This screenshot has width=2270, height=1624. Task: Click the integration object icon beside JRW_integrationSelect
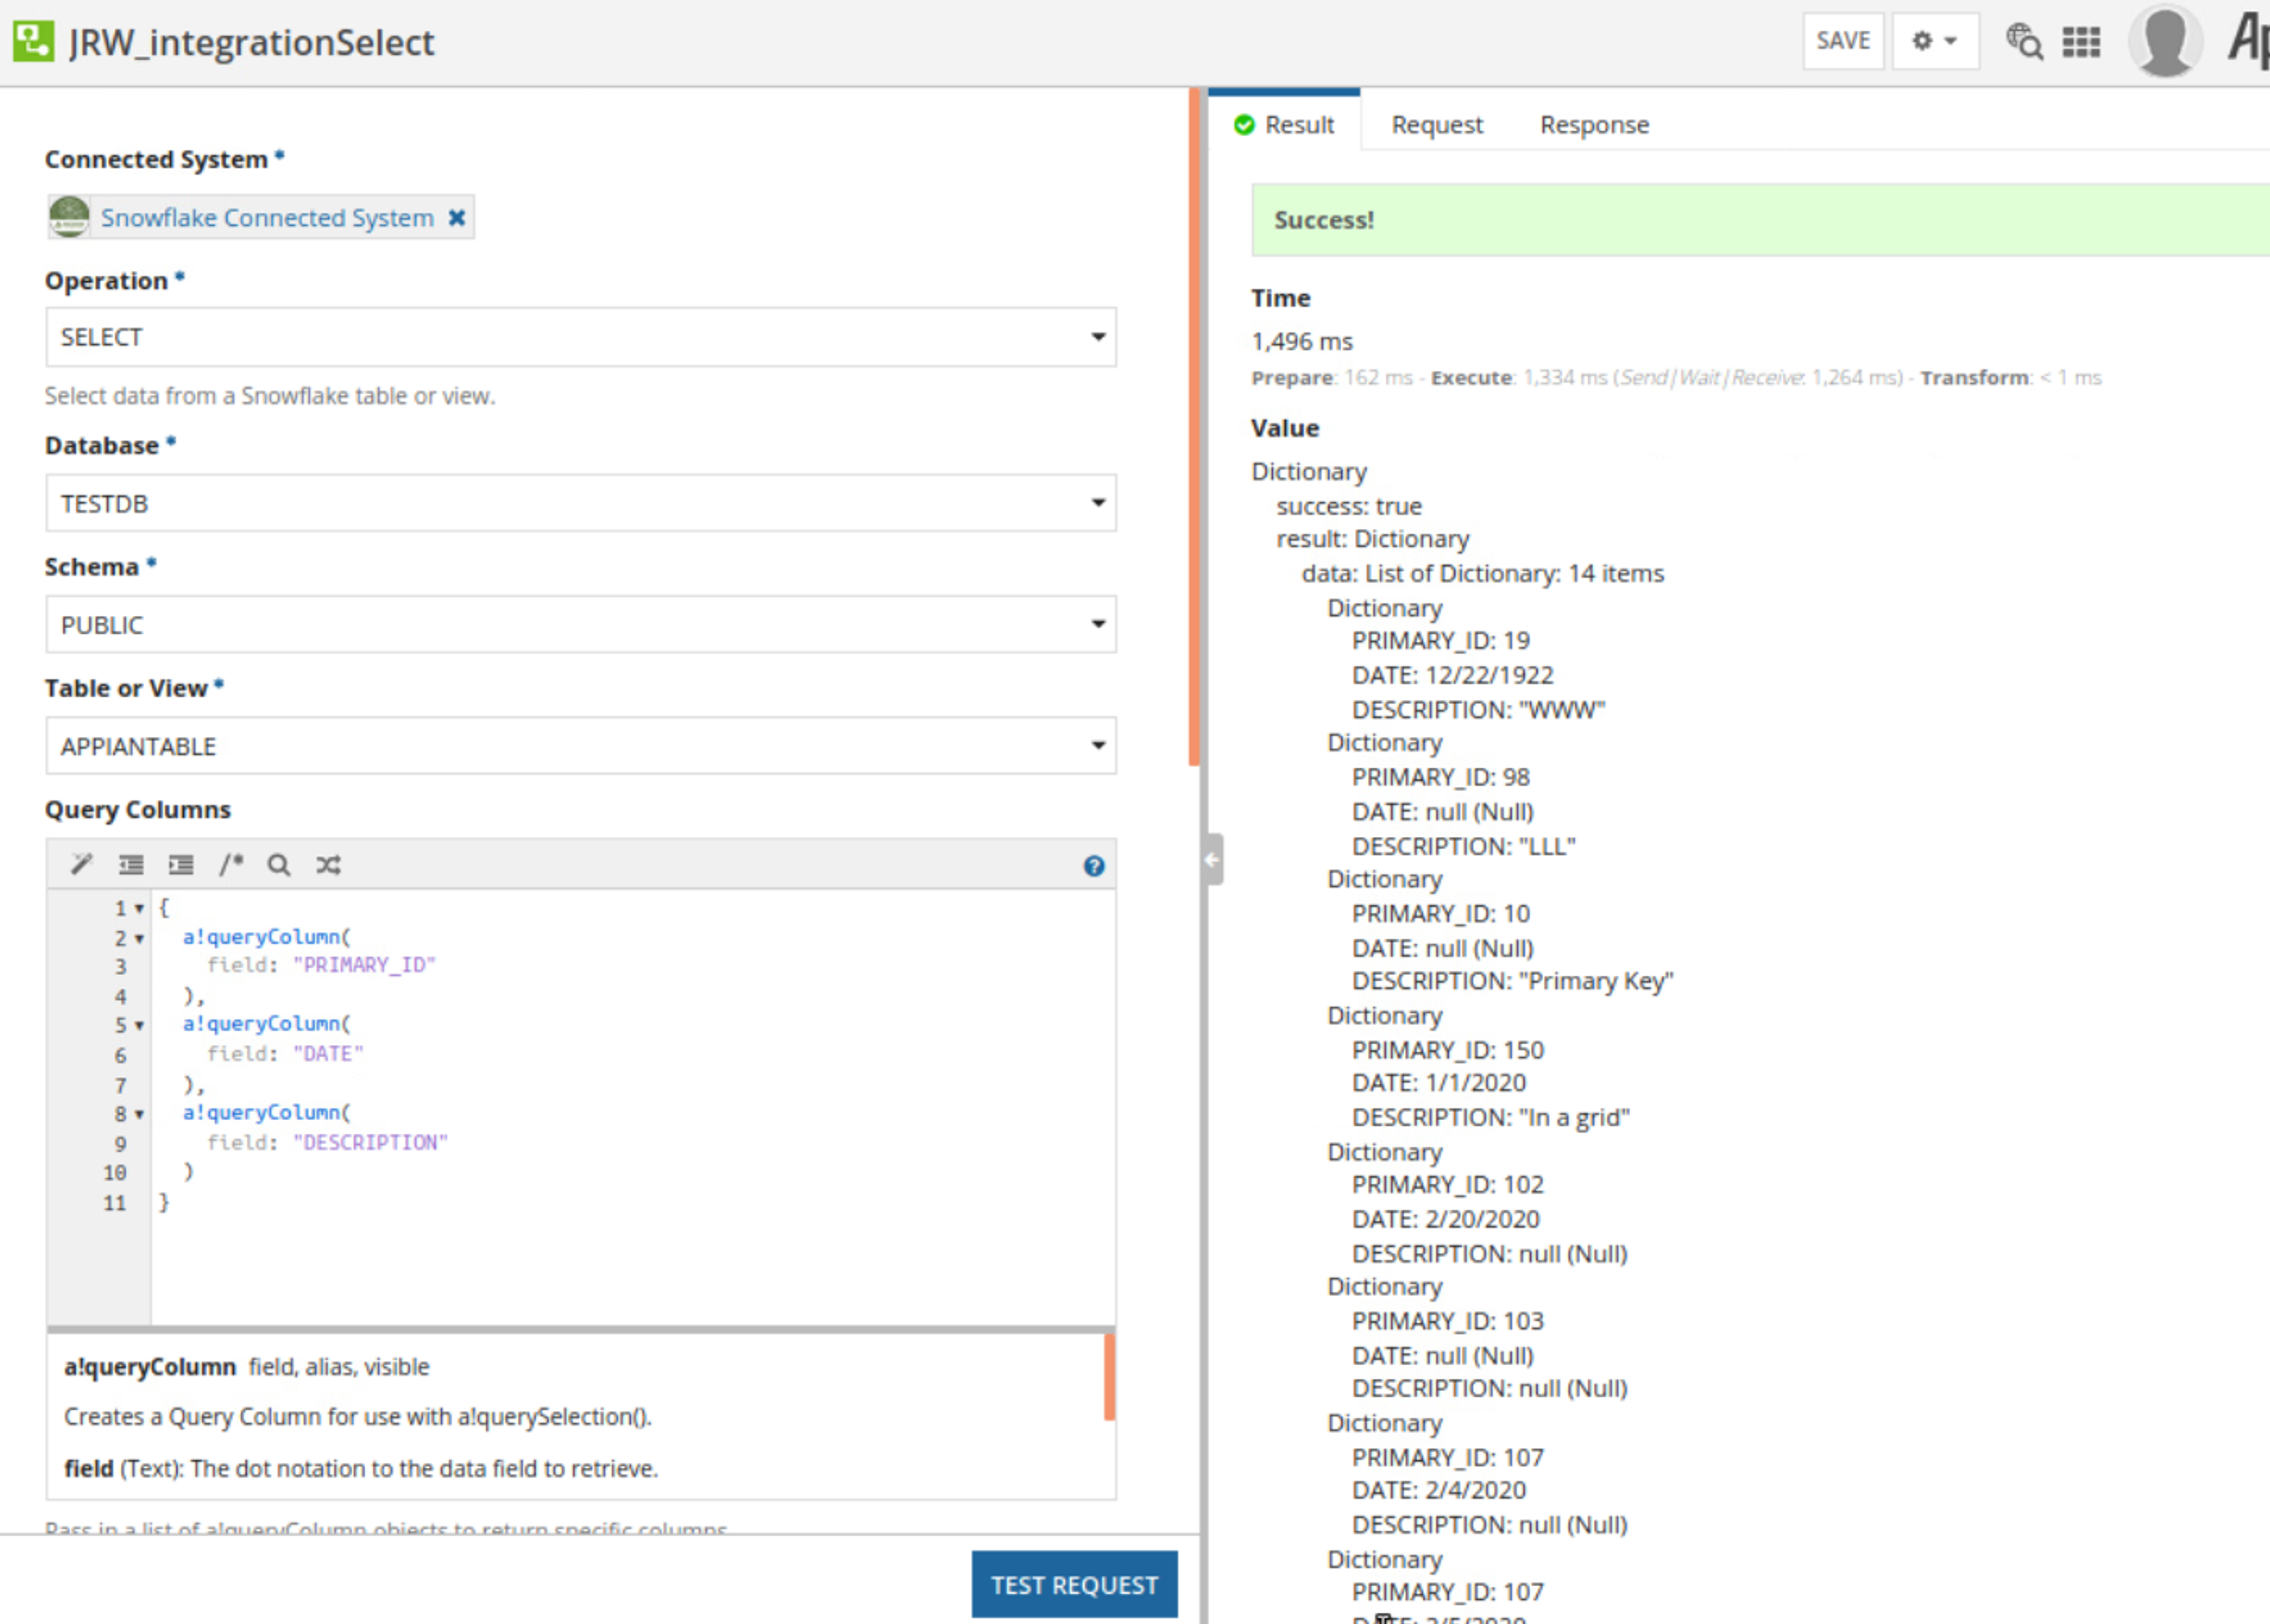pos(33,41)
